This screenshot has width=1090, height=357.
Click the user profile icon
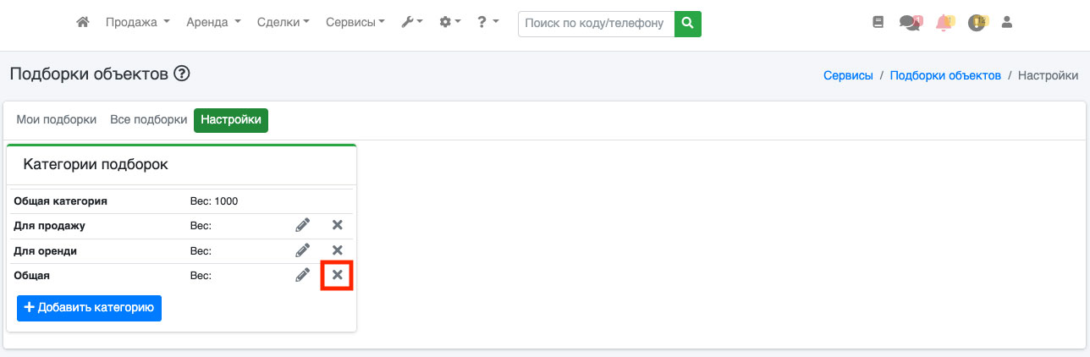click(x=1006, y=23)
